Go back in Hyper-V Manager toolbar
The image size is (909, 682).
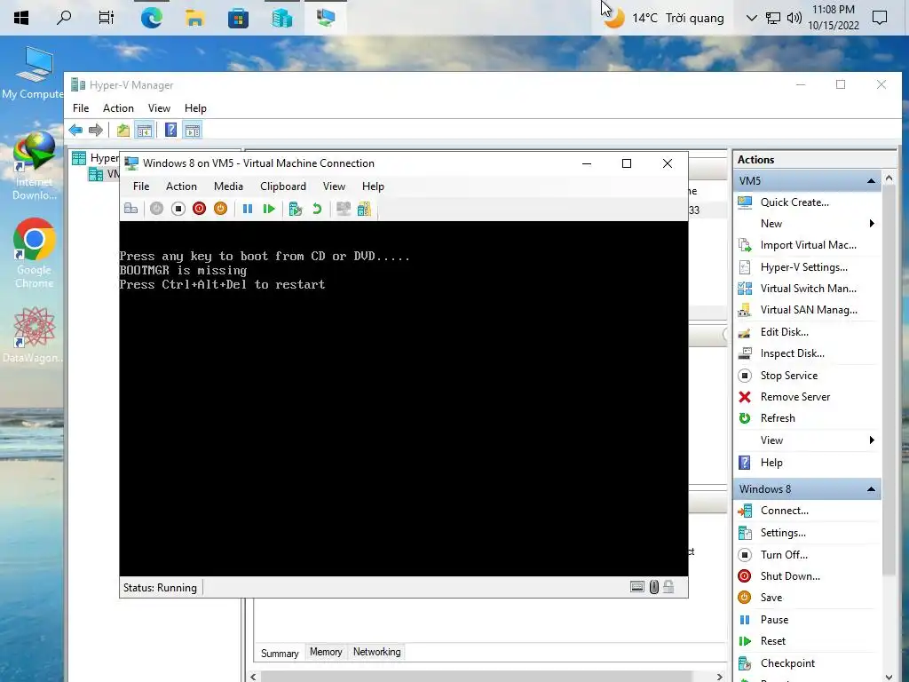coord(75,130)
